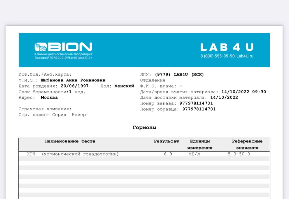Select patient name 'Шибанова Анна Романовна'
289x199 pixels.
(x=73, y=80)
